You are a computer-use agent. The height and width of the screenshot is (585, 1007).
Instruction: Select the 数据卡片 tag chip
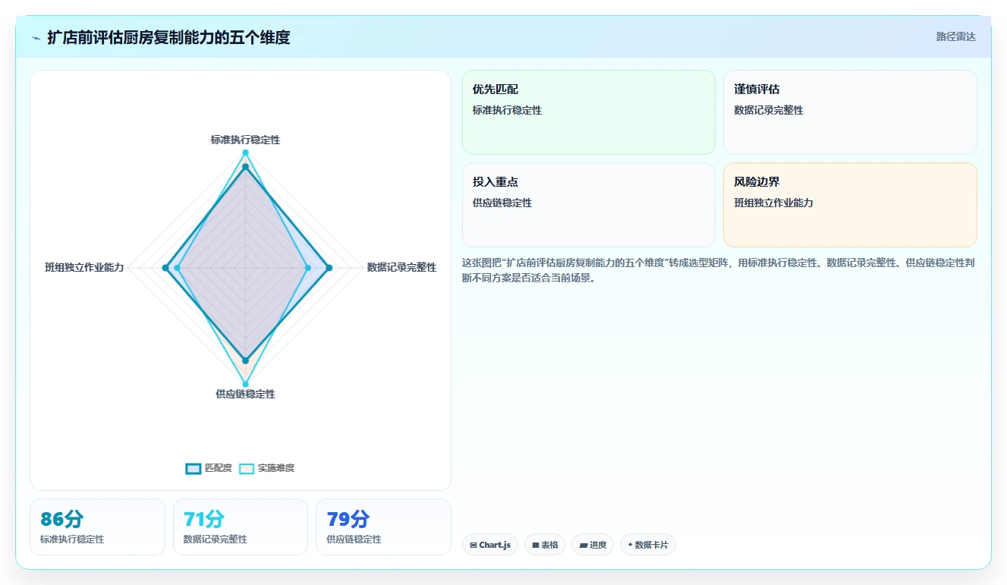click(x=648, y=545)
